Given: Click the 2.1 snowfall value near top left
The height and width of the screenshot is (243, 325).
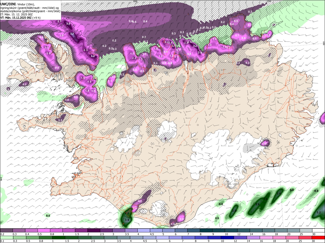Looking at the screenshot, I should [59, 22].
